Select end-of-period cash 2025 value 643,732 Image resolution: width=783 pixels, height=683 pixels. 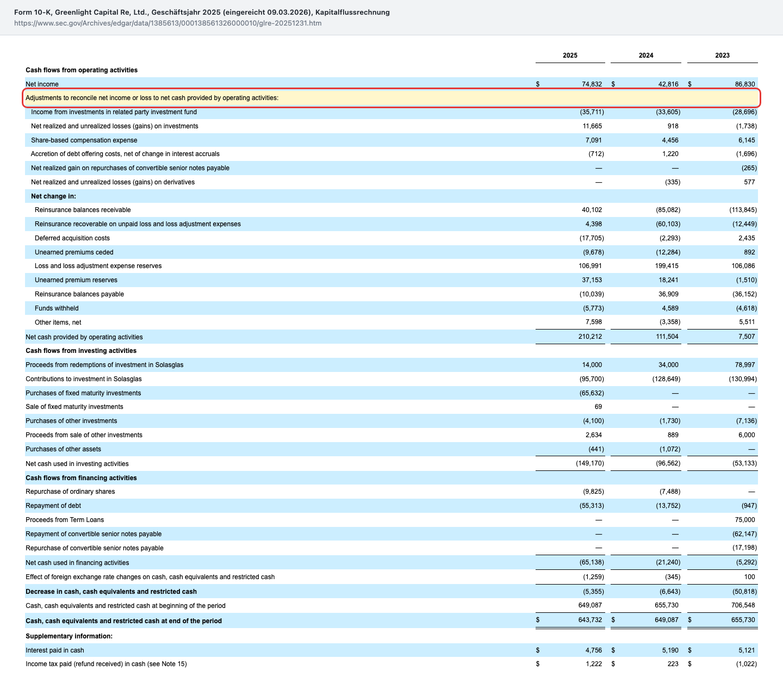coord(590,620)
